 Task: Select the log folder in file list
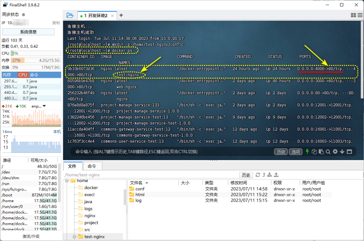pyautogui.click(x=138, y=201)
